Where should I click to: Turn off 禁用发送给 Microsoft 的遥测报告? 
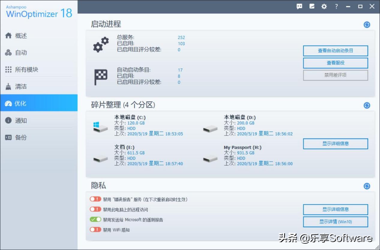tap(95, 220)
